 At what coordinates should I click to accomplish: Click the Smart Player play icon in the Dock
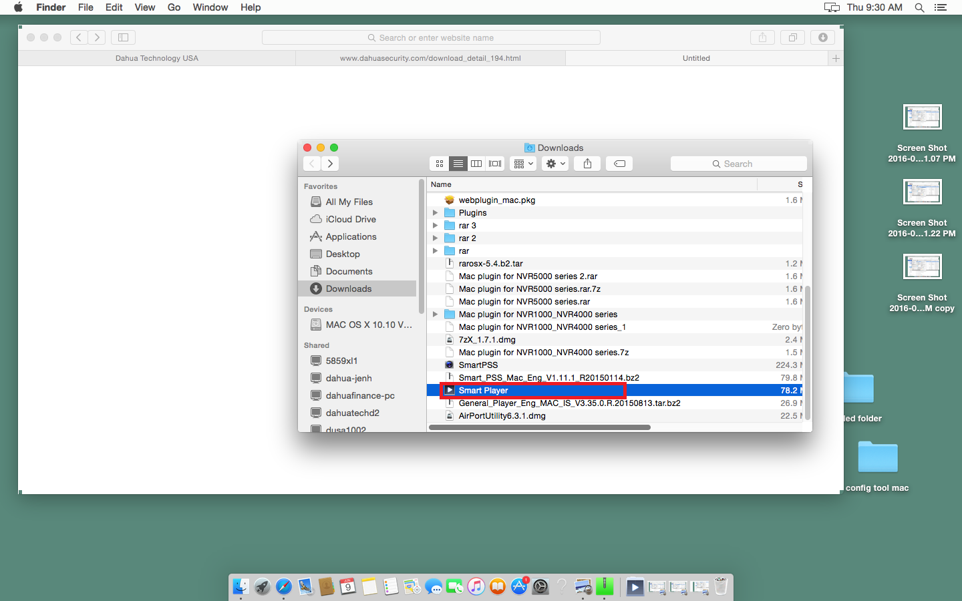click(635, 586)
